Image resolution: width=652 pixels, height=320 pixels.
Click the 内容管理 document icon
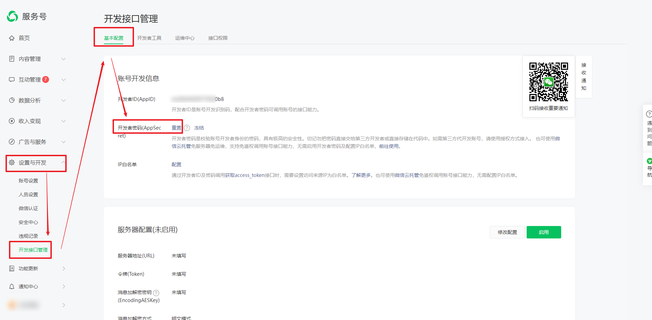tap(12, 59)
